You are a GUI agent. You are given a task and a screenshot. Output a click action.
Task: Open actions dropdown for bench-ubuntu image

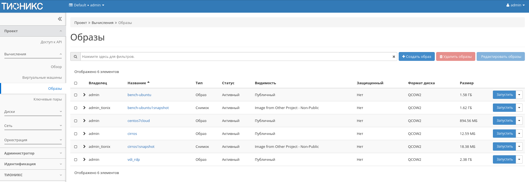(x=519, y=95)
